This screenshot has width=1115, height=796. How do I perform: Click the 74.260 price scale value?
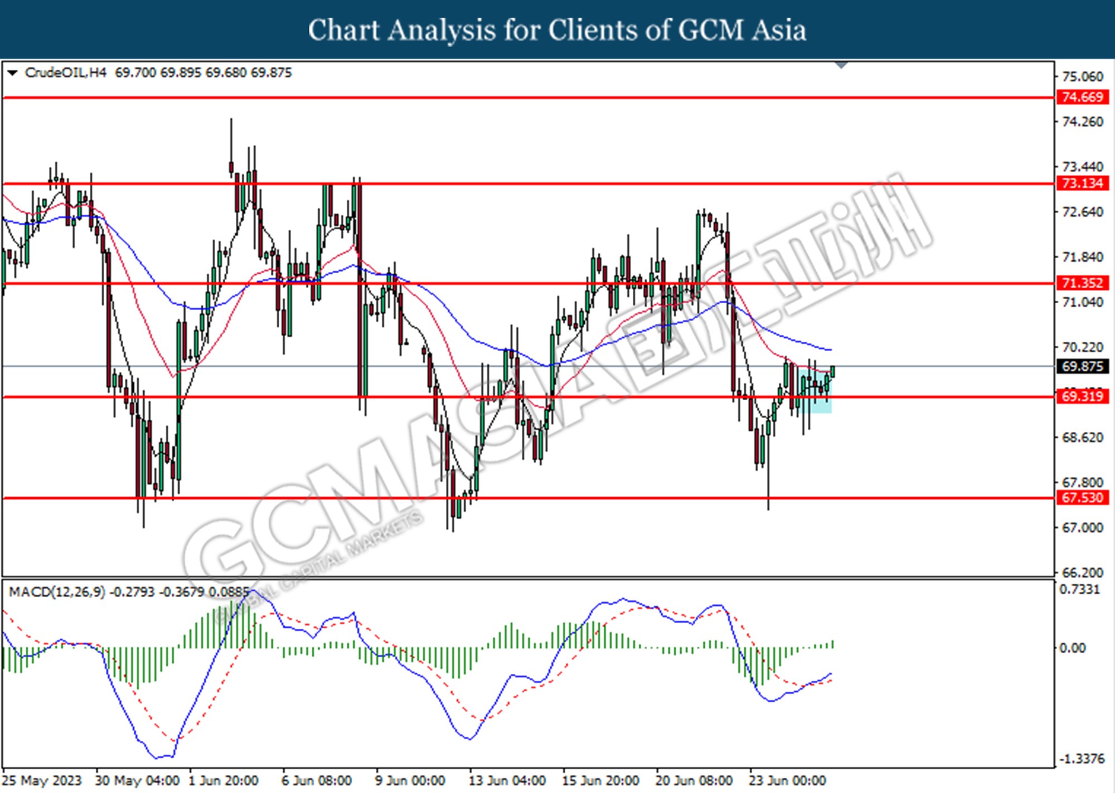point(1083,122)
